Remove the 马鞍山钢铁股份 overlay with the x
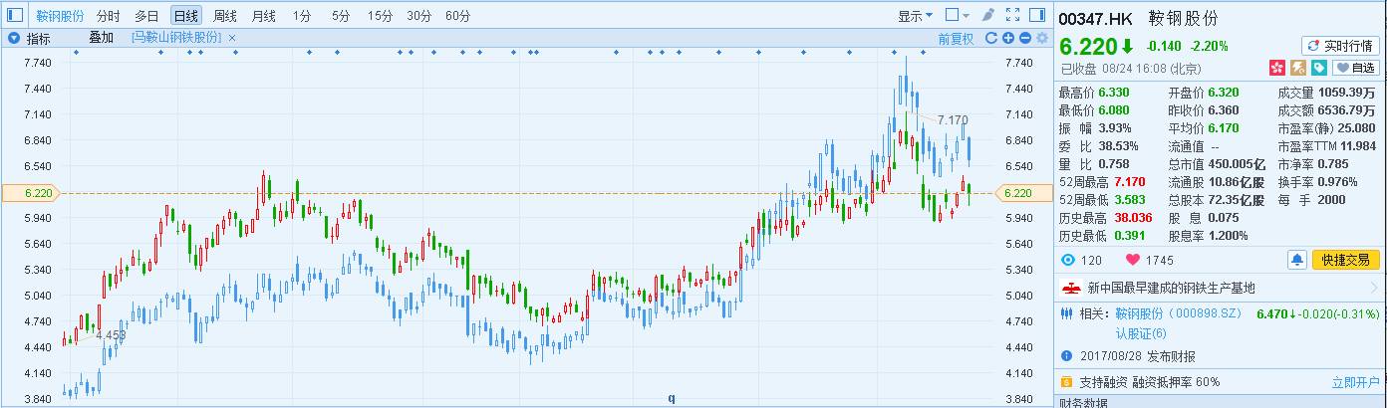This screenshot has width=1387, height=408. pyautogui.click(x=232, y=38)
